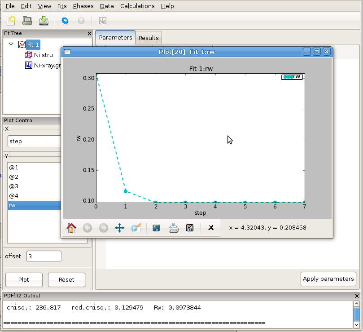This screenshot has height=332, width=363.
Task: Open the X axis step combo box
Action: [35, 141]
